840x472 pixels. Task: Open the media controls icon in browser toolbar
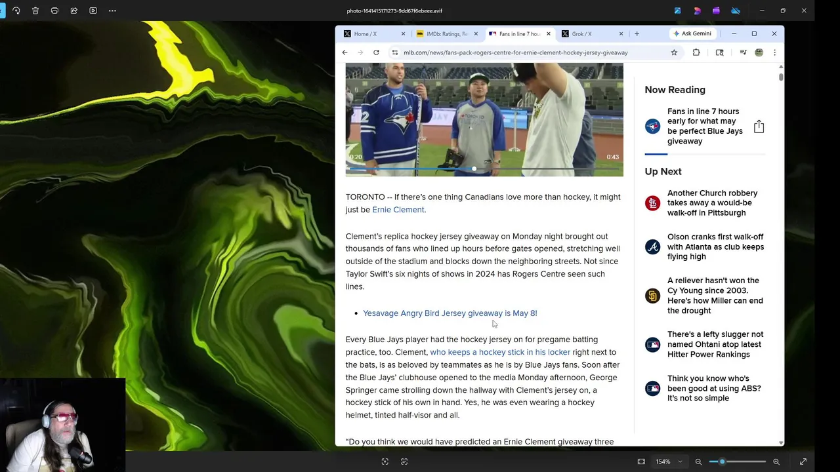743,52
